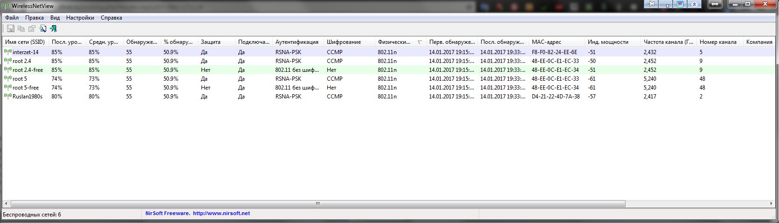Viewport: 779px width, 223px height.
Task: Click the wireless icon beside root 5-free
Action: 8,87
